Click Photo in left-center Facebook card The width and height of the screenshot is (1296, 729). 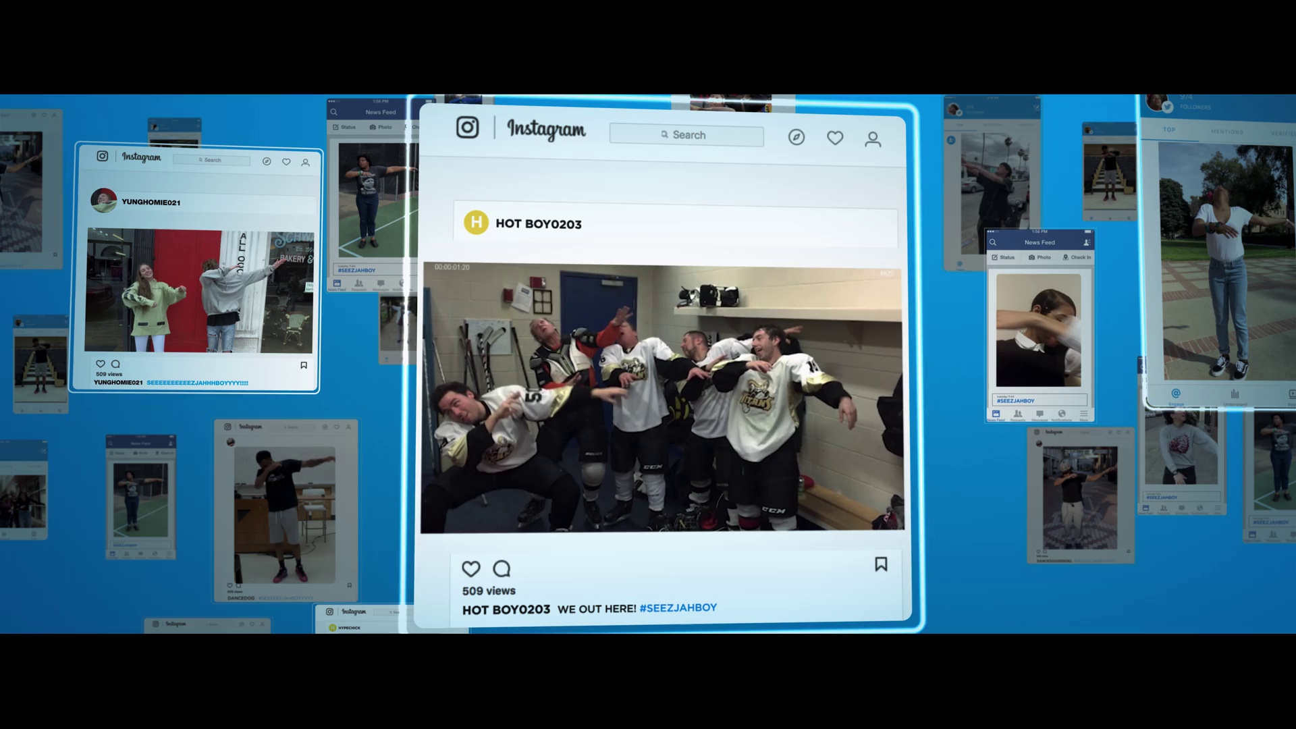pos(381,127)
